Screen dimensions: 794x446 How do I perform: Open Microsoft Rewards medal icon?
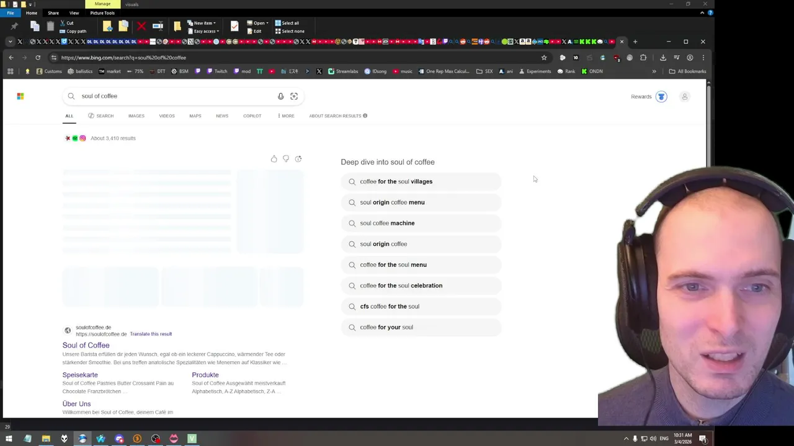(x=661, y=97)
